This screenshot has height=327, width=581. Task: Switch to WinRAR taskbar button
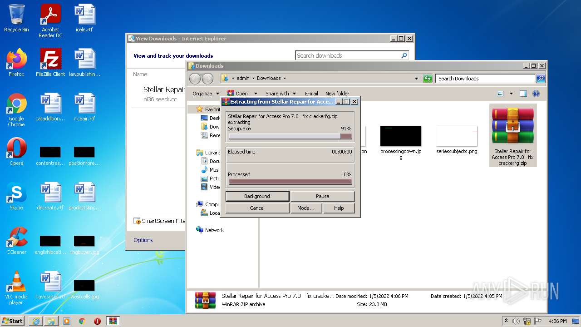pyautogui.click(x=113, y=321)
